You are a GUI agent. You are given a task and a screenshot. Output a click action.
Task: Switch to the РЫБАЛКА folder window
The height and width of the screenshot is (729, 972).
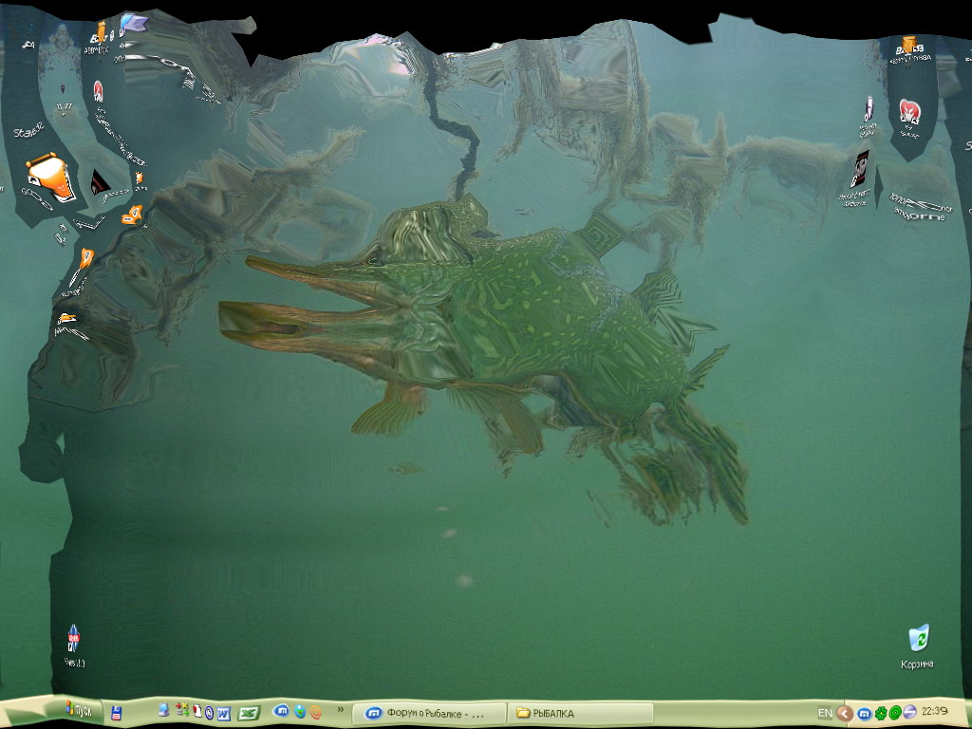580,713
